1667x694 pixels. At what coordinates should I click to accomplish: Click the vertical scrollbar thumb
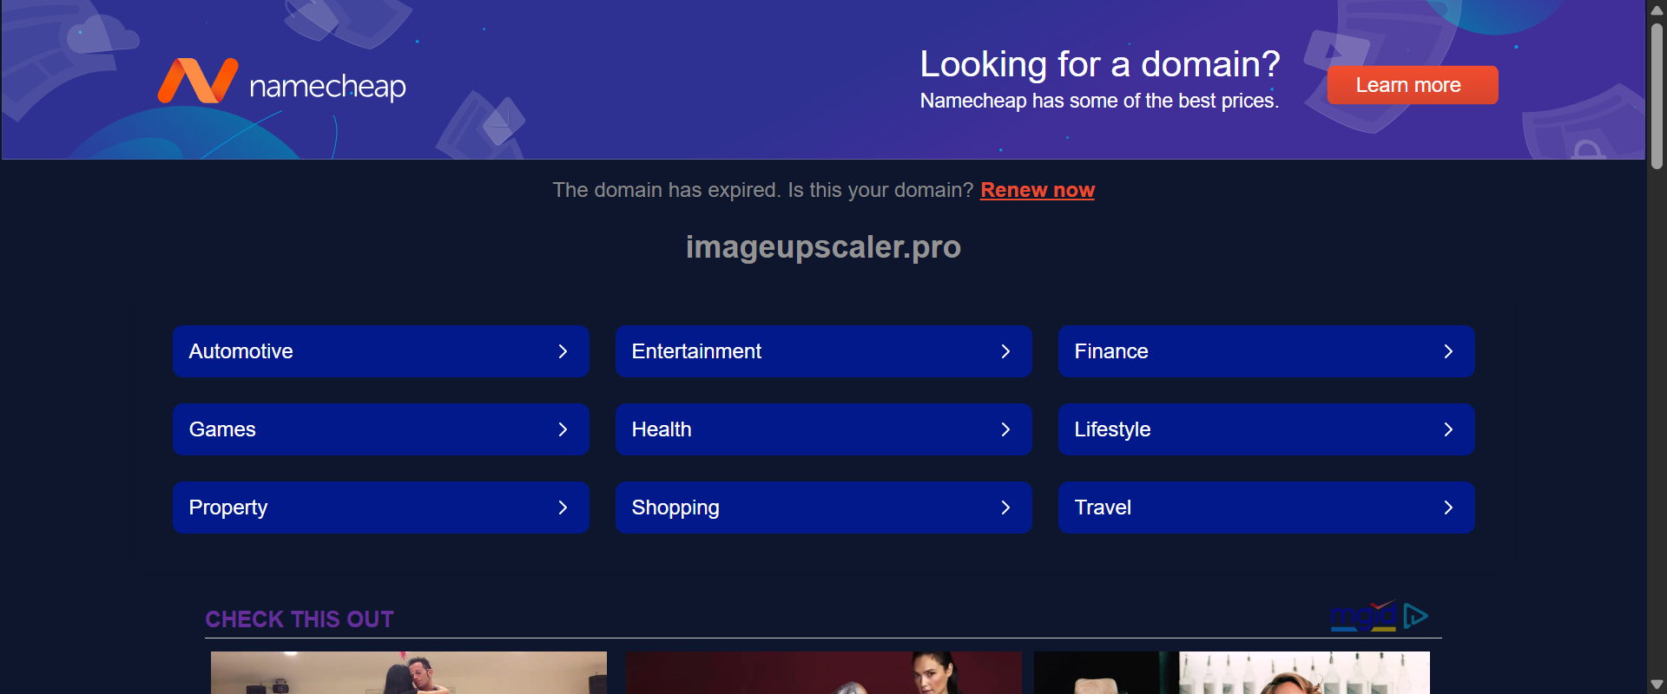1657,95
